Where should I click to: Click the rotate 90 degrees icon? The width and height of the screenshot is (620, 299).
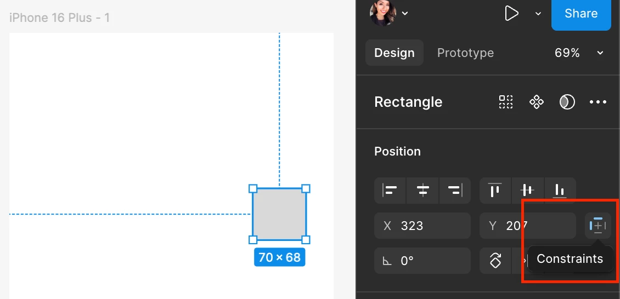click(495, 261)
